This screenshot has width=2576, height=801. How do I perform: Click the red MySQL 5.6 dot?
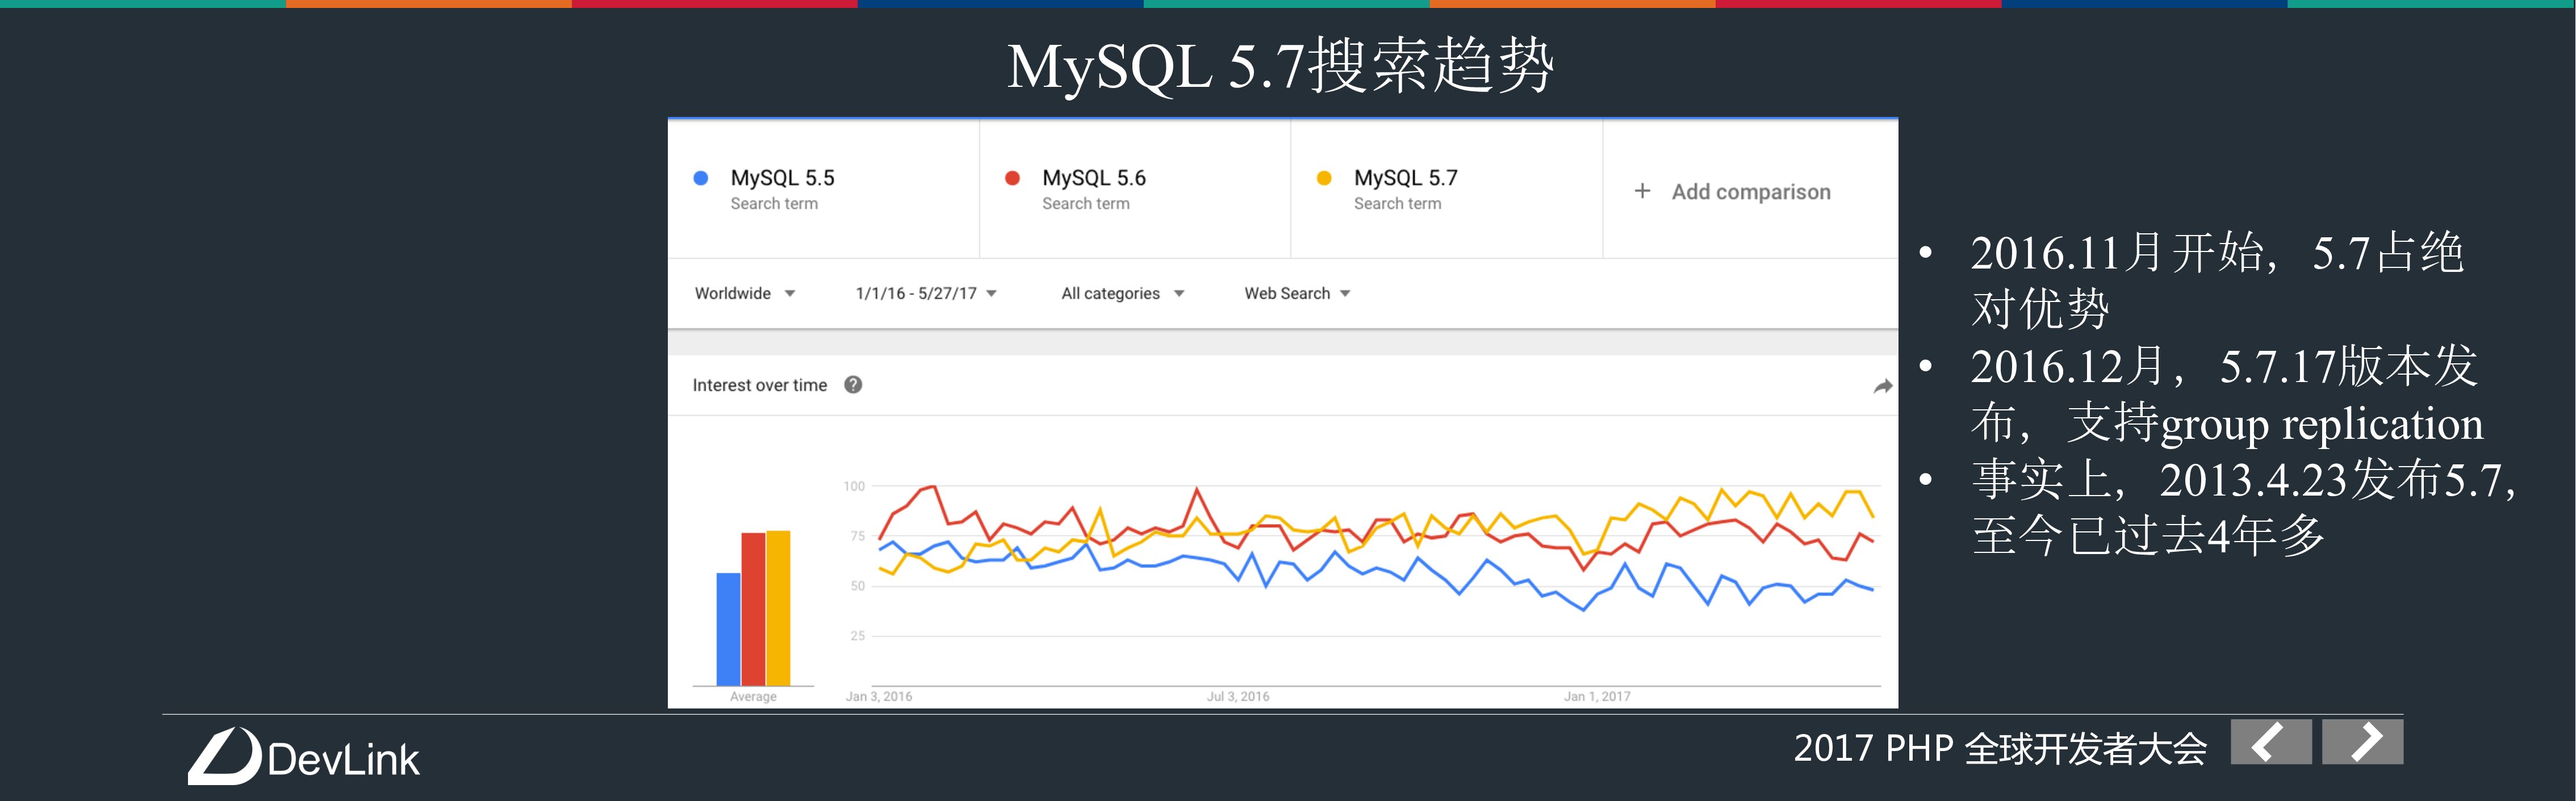[x=1012, y=178]
